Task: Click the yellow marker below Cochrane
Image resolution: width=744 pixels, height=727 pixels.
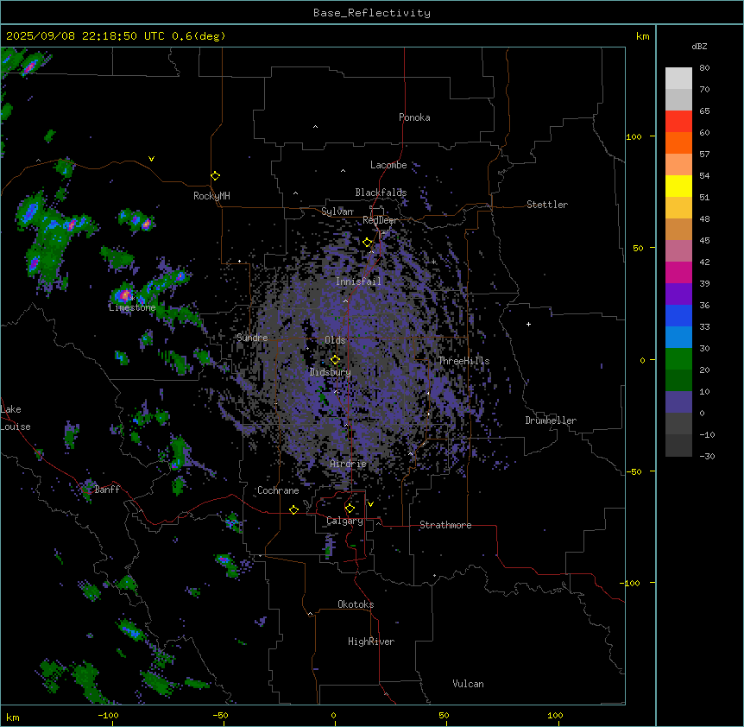Action: [293, 510]
